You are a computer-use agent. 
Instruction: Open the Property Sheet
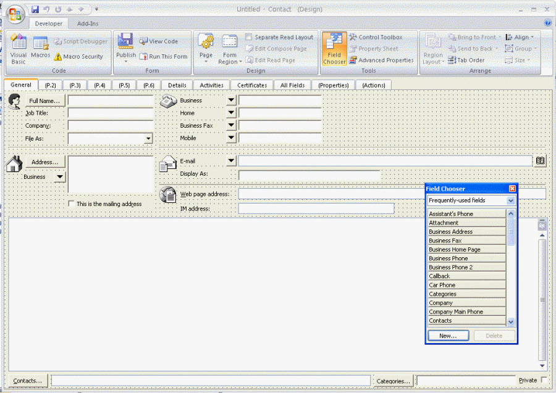374,49
